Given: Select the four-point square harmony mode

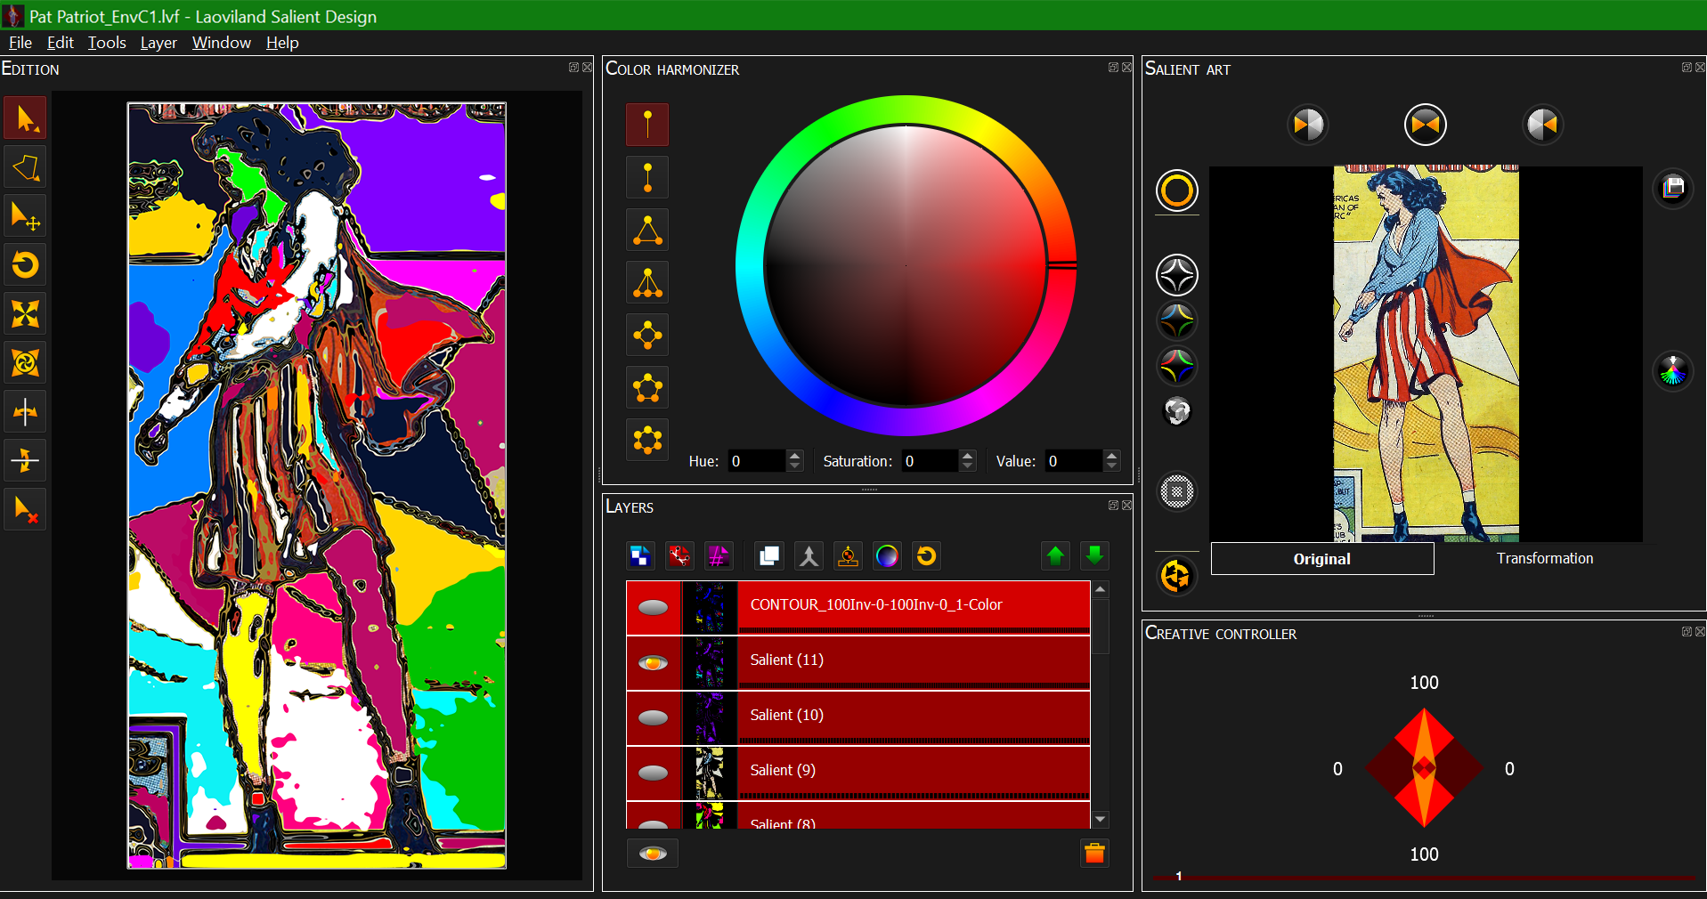Looking at the screenshot, I should tap(647, 335).
